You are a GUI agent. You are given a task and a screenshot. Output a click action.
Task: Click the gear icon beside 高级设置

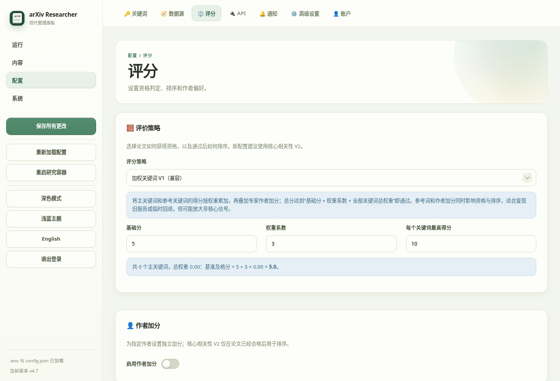pos(294,14)
